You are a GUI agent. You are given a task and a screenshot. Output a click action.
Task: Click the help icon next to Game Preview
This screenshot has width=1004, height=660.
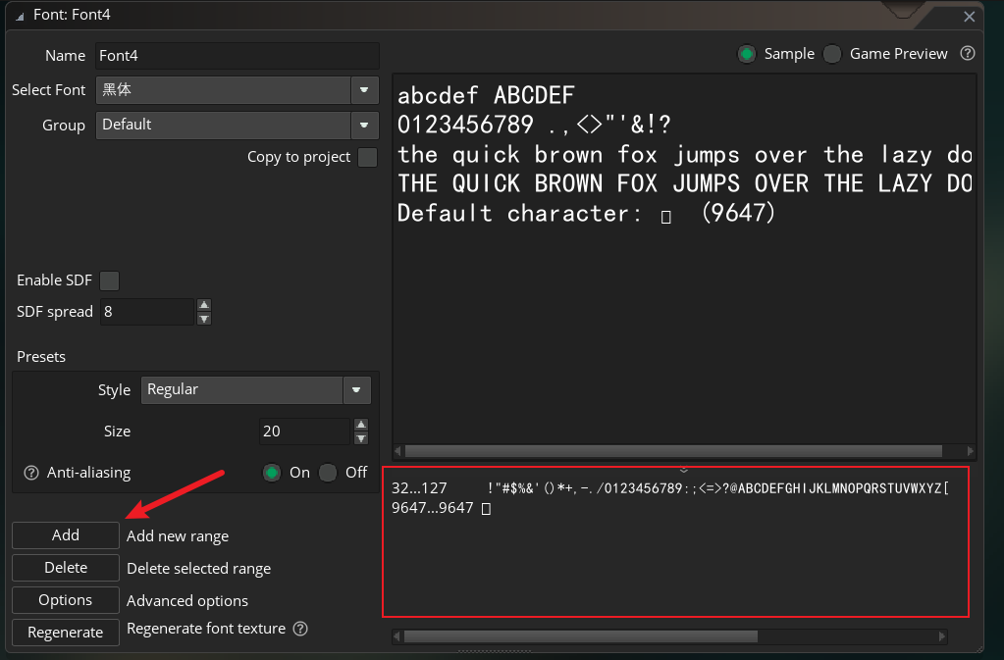tap(967, 54)
